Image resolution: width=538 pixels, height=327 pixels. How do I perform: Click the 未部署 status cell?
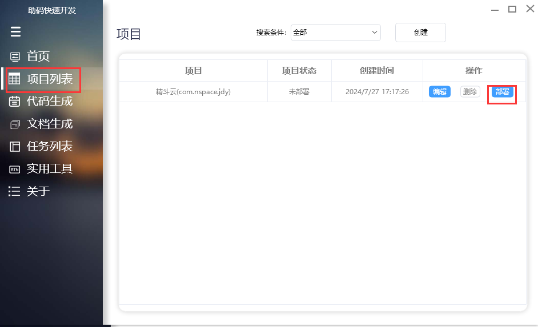[x=299, y=92]
